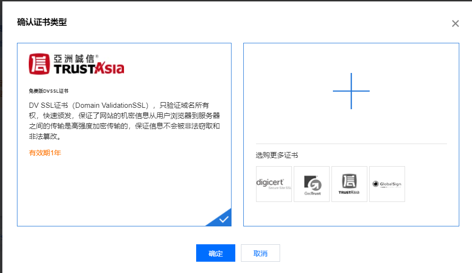Click the large blue plus icon
The height and width of the screenshot is (273, 472).
click(351, 91)
